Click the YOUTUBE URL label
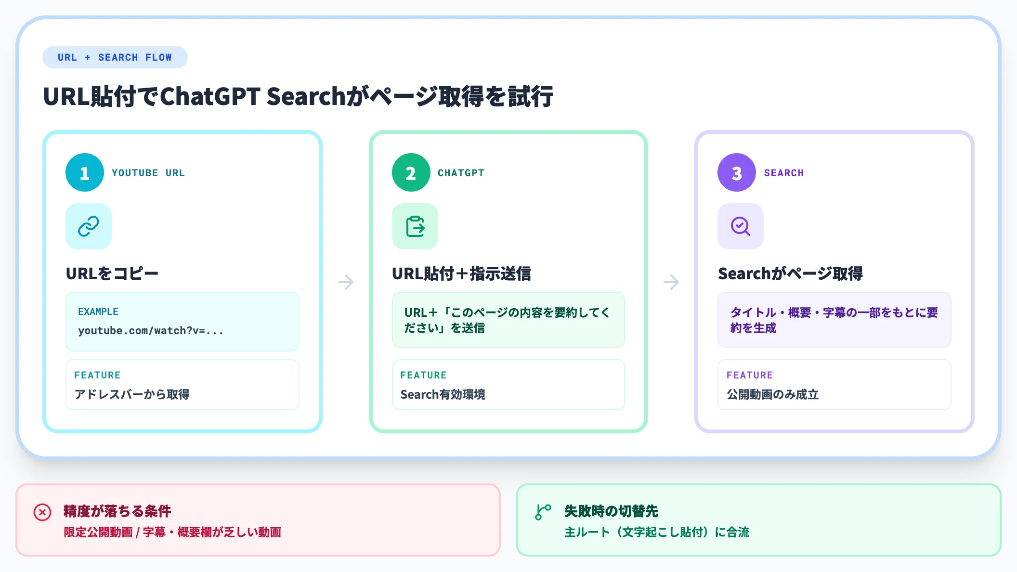The height and width of the screenshot is (572, 1017). pos(148,173)
